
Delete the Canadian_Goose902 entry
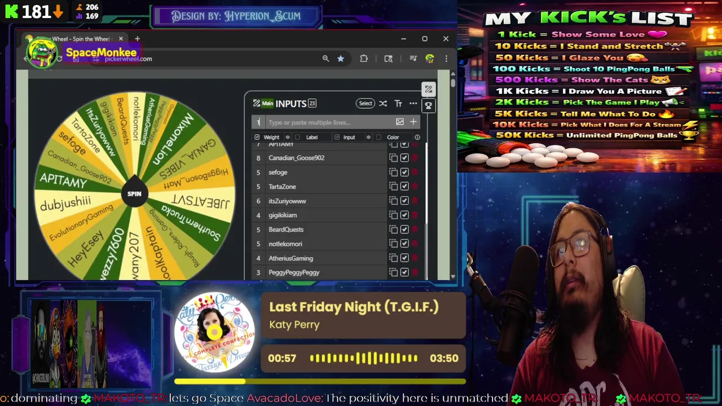416,158
